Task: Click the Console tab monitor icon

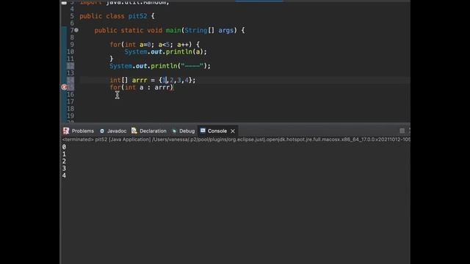Action: 203,131
